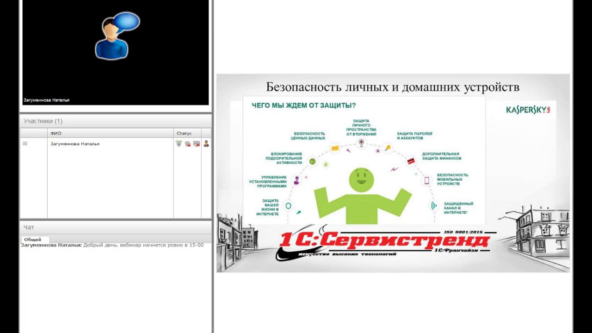Click the Kaspersky logo on the slide

(528, 110)
